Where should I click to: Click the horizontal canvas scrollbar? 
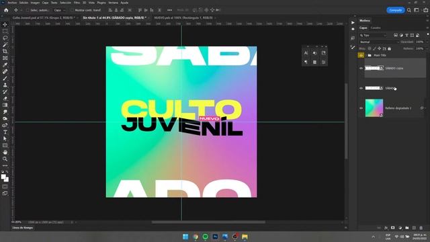point(208,222)
